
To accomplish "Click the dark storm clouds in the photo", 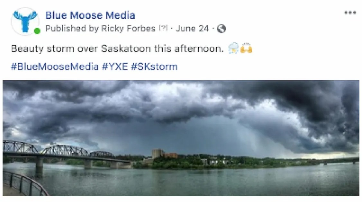I will [181, 104].
